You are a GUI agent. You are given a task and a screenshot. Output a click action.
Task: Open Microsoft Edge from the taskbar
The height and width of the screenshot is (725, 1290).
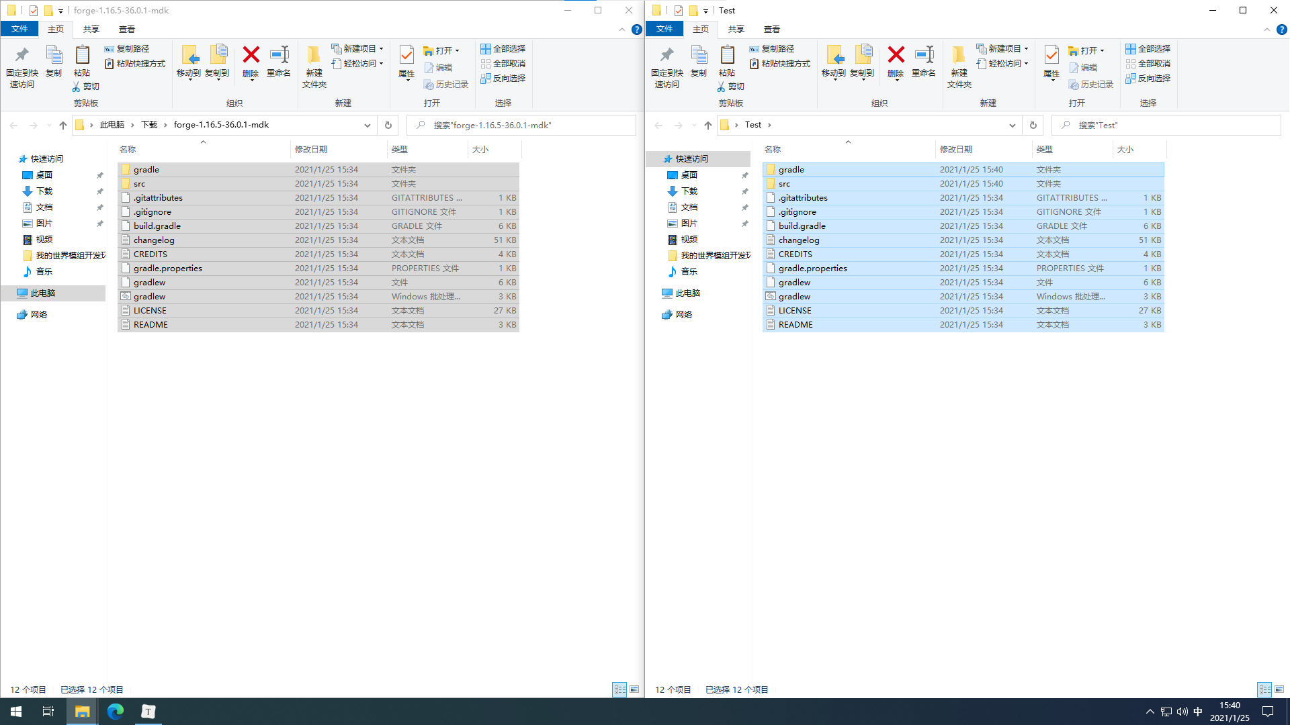tap(116, 711)
